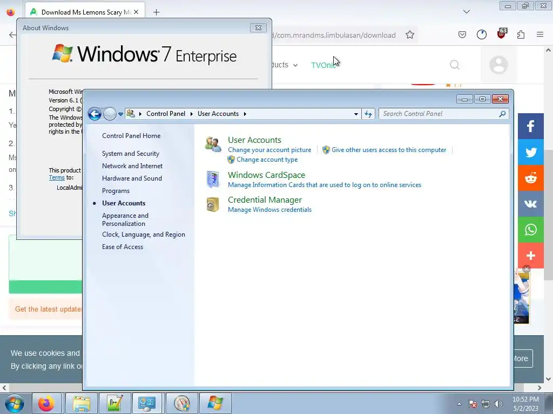Click Control Panel forward arrow button
Screen dimensions: 553x414
click(x=110, y=114)
